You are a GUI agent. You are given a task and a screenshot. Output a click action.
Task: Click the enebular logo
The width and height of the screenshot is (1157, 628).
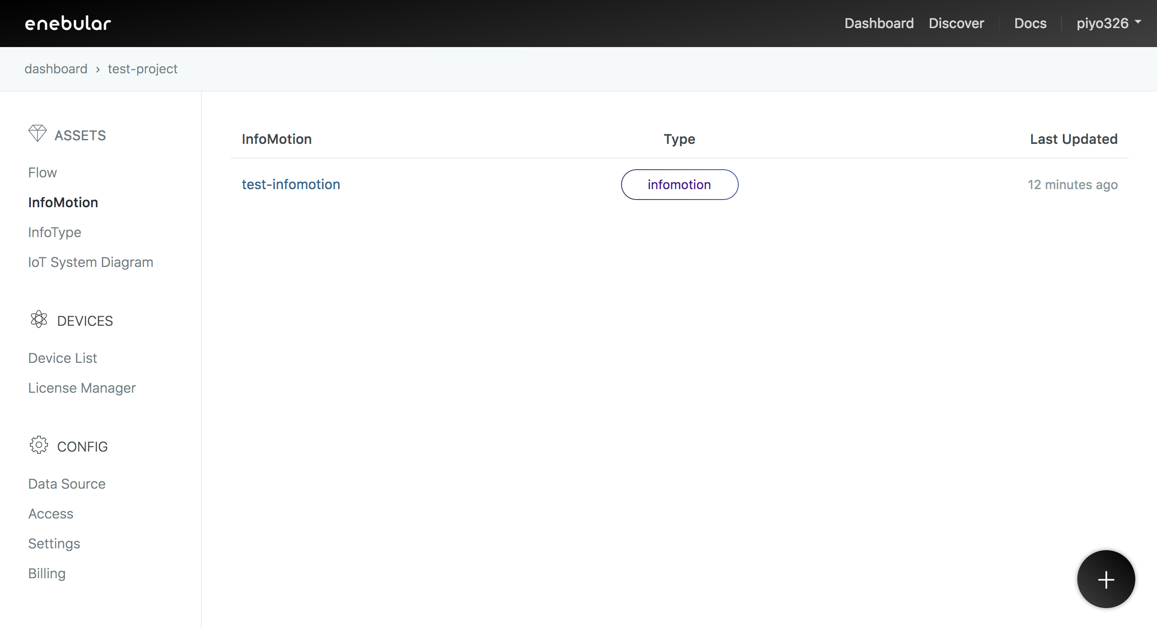coord(68,24)
